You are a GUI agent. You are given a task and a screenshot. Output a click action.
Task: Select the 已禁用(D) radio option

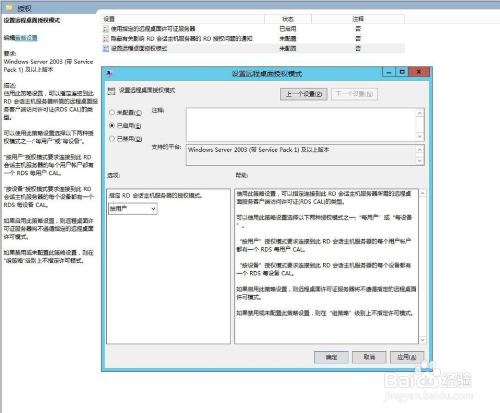(x=112, y=139)
